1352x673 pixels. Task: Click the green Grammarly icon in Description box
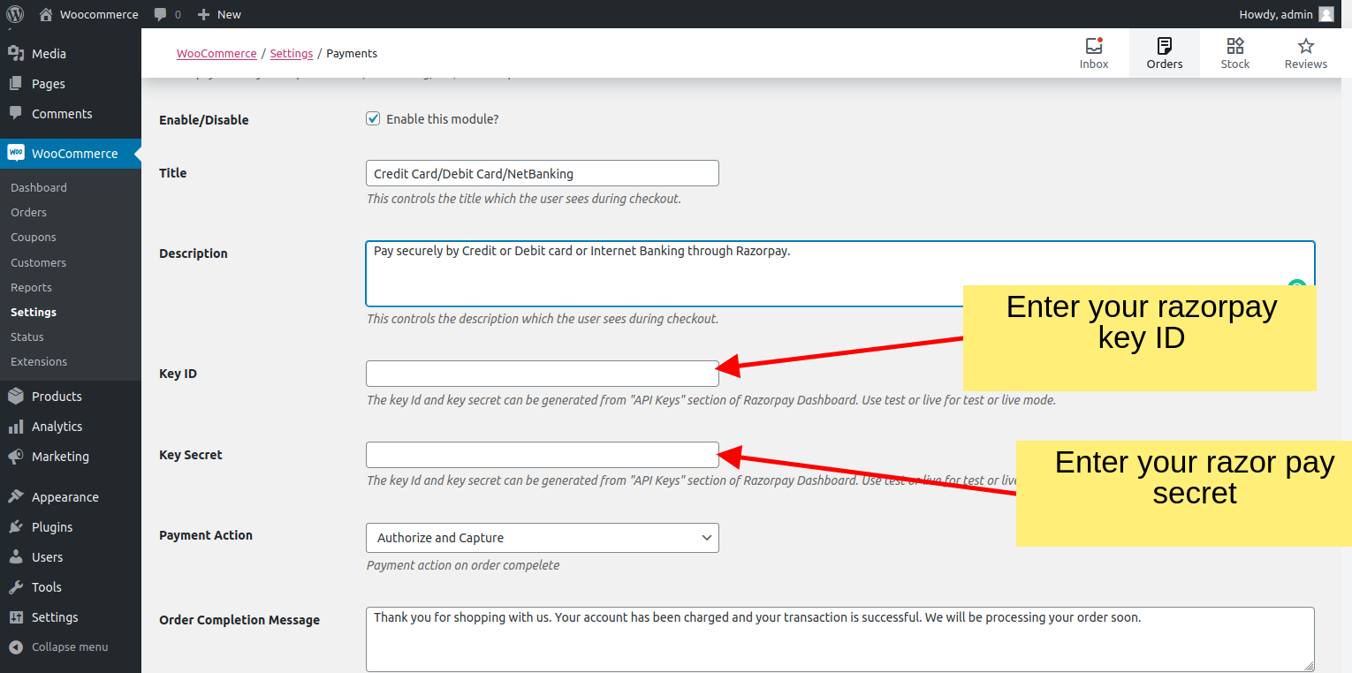[x=1296, y=284]
